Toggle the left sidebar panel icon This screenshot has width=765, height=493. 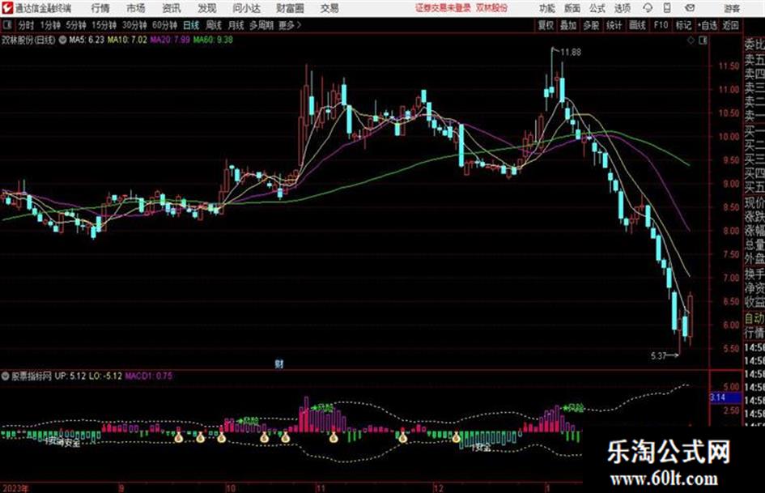pos(6,25)
